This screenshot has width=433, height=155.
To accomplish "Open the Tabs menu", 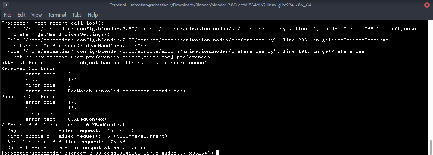I will [77, 15].
